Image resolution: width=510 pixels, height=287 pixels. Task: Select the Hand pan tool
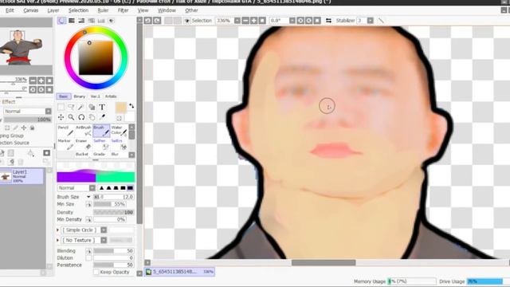tap(92, 117)
